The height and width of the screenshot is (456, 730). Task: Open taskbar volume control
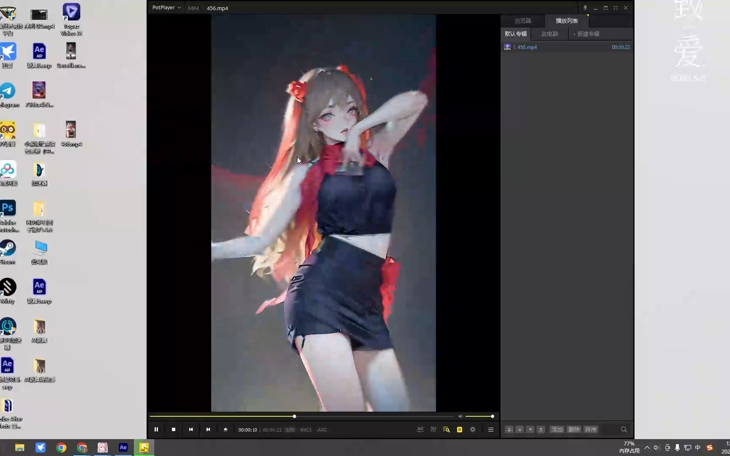click(656, 448)
